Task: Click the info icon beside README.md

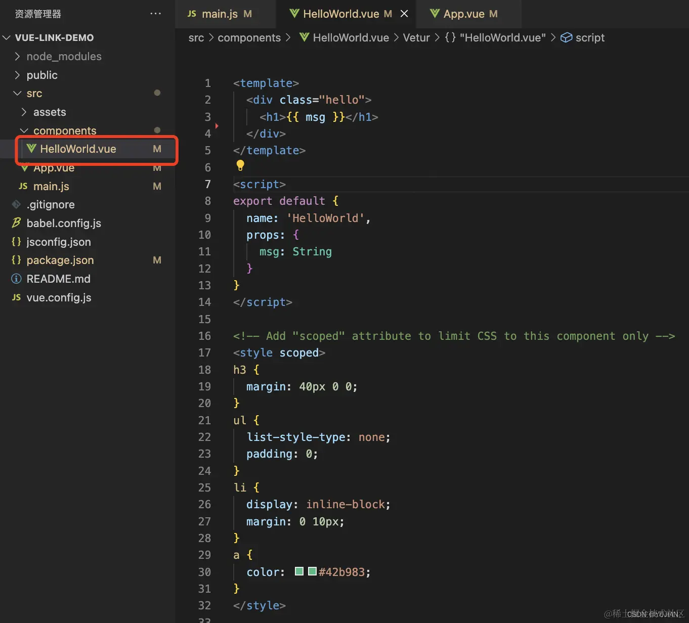Action: tap(16, 279)
